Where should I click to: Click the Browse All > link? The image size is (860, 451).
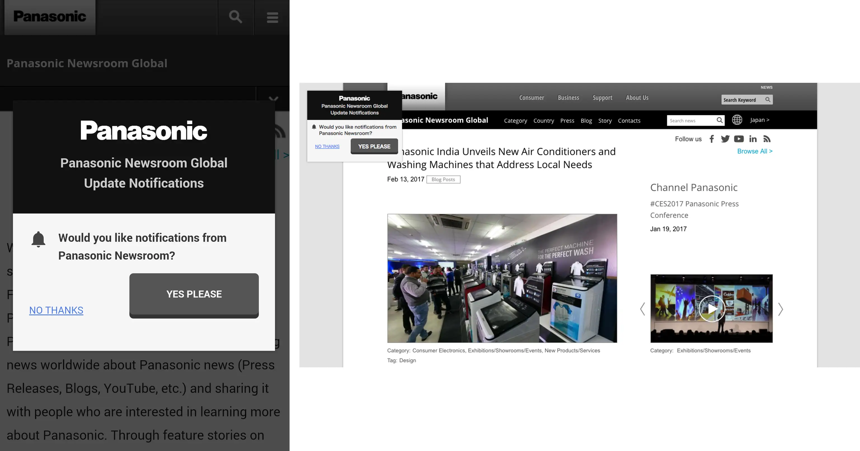click(x=754, y=151)
